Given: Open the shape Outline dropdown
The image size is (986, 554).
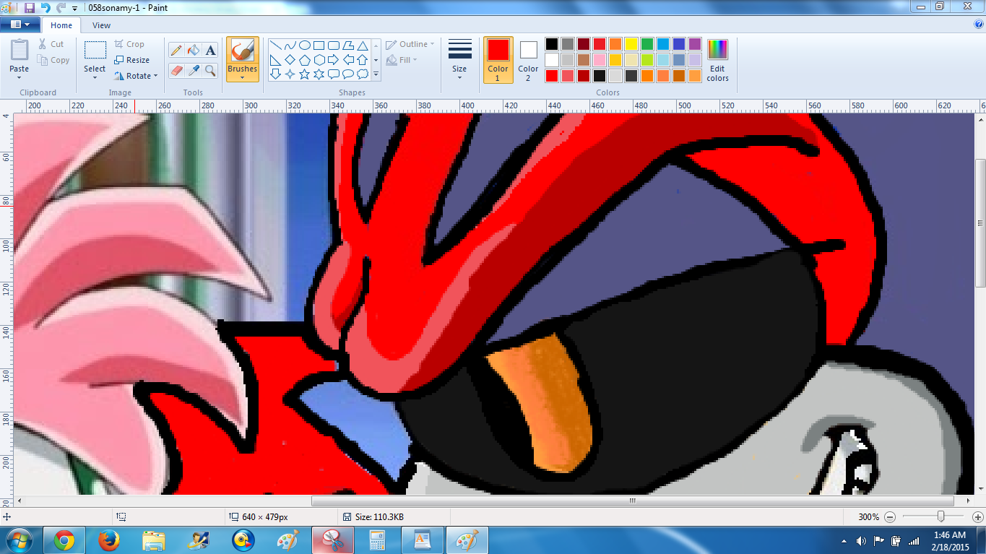Looking at the screenshot, I should coord(410,44).
